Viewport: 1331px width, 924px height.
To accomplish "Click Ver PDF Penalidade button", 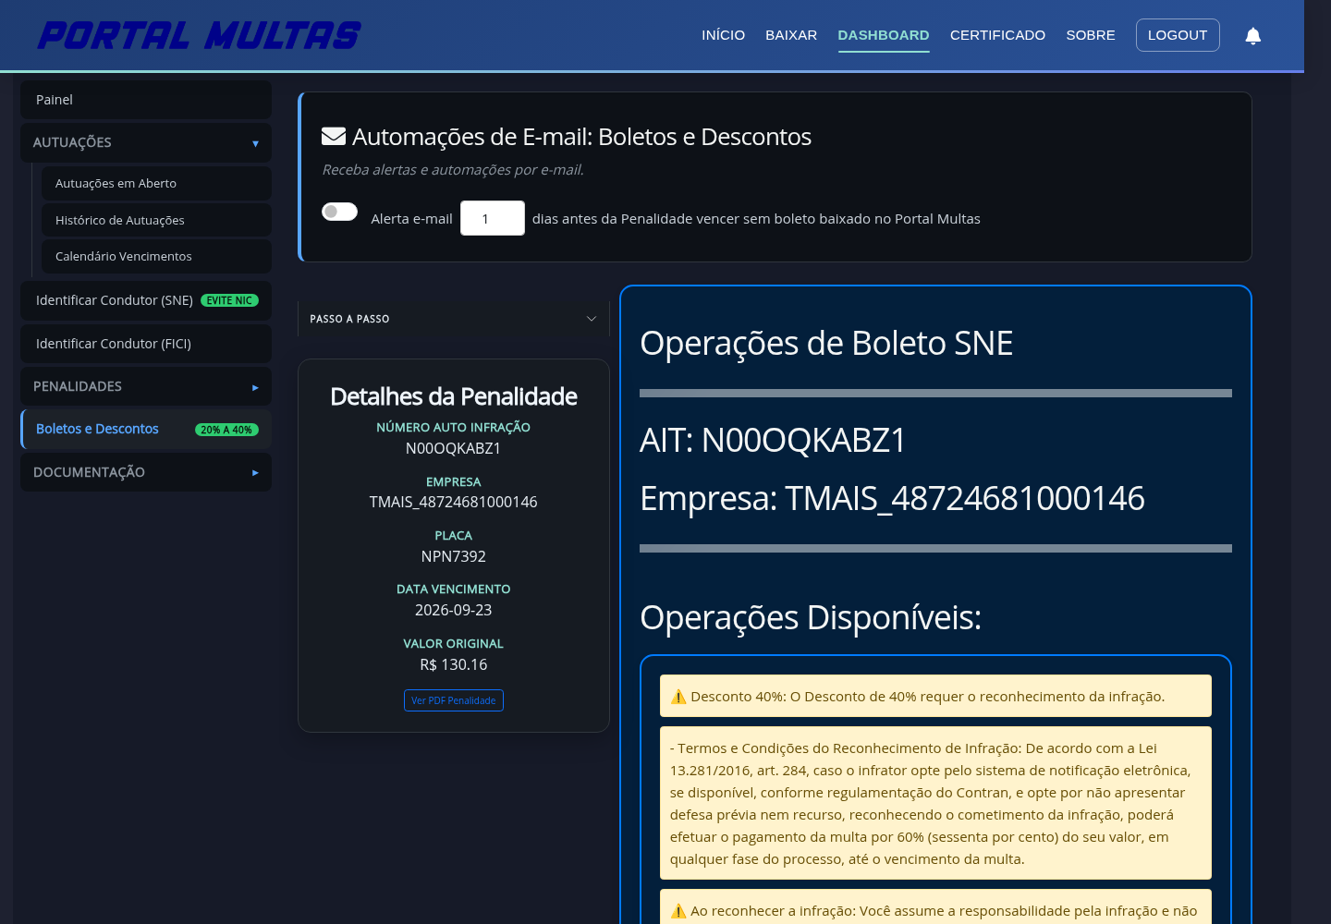I will [x=454, y=700].
